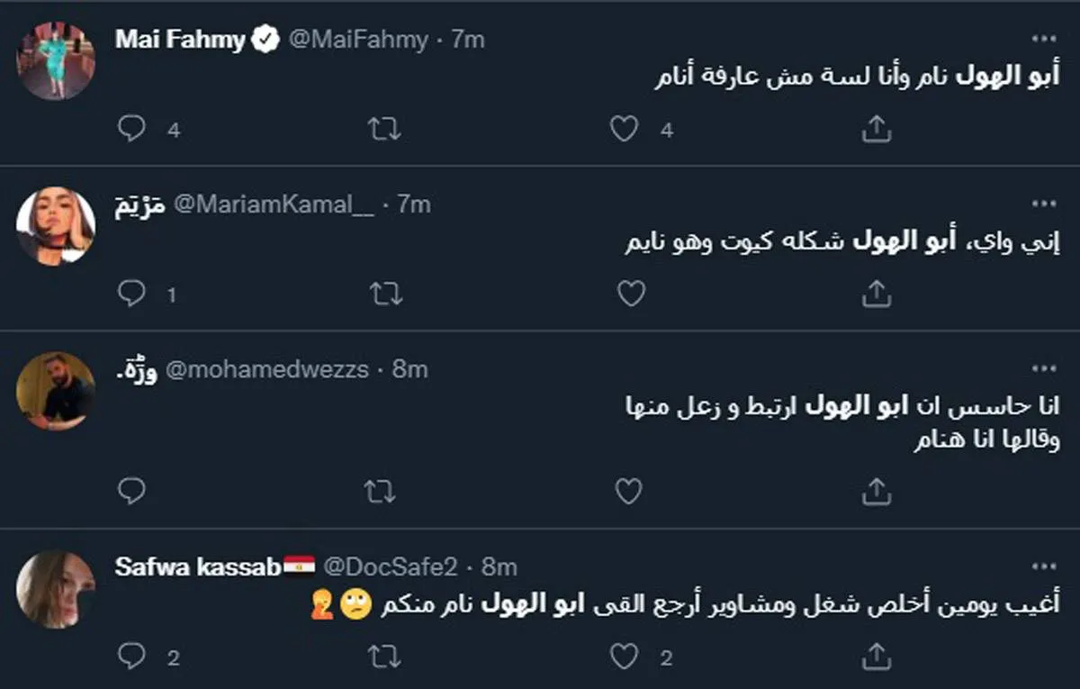Open Mai Fahmy's profile name link
1080x689 pixels.
coord(180,41)
